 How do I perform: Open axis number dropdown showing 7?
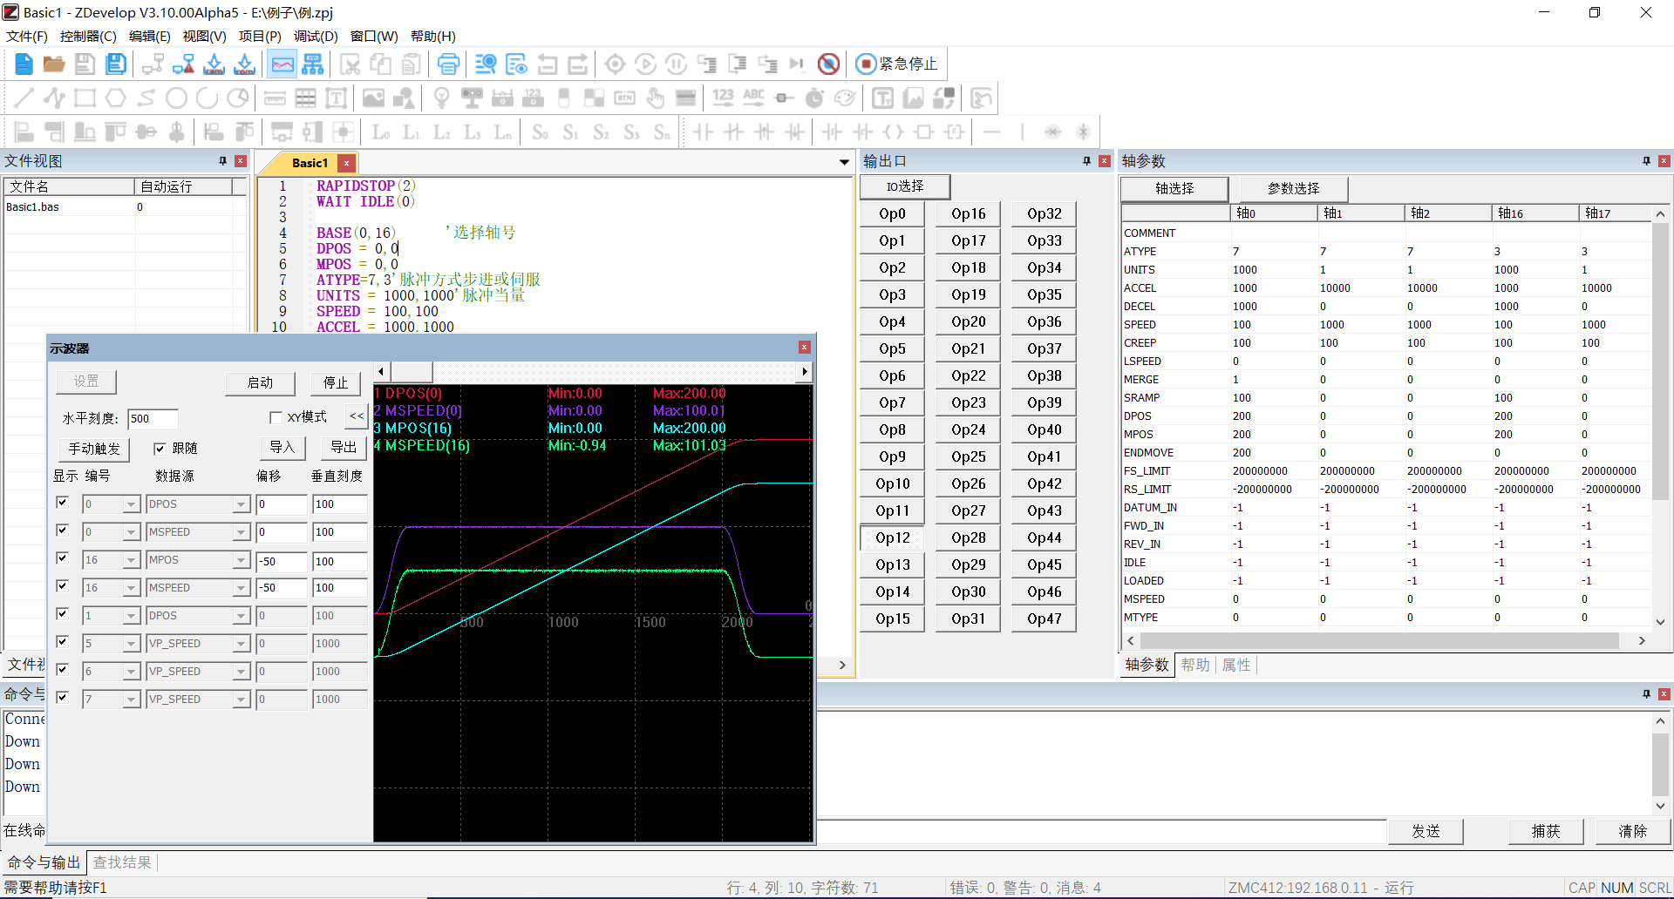point(132,700)
